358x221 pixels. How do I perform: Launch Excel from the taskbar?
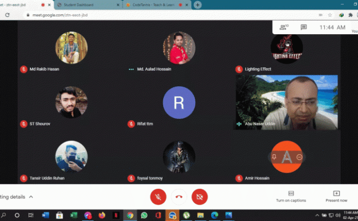[74, 215]
